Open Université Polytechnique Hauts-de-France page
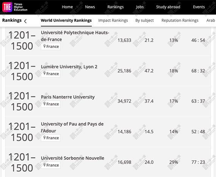 point(75,36)
